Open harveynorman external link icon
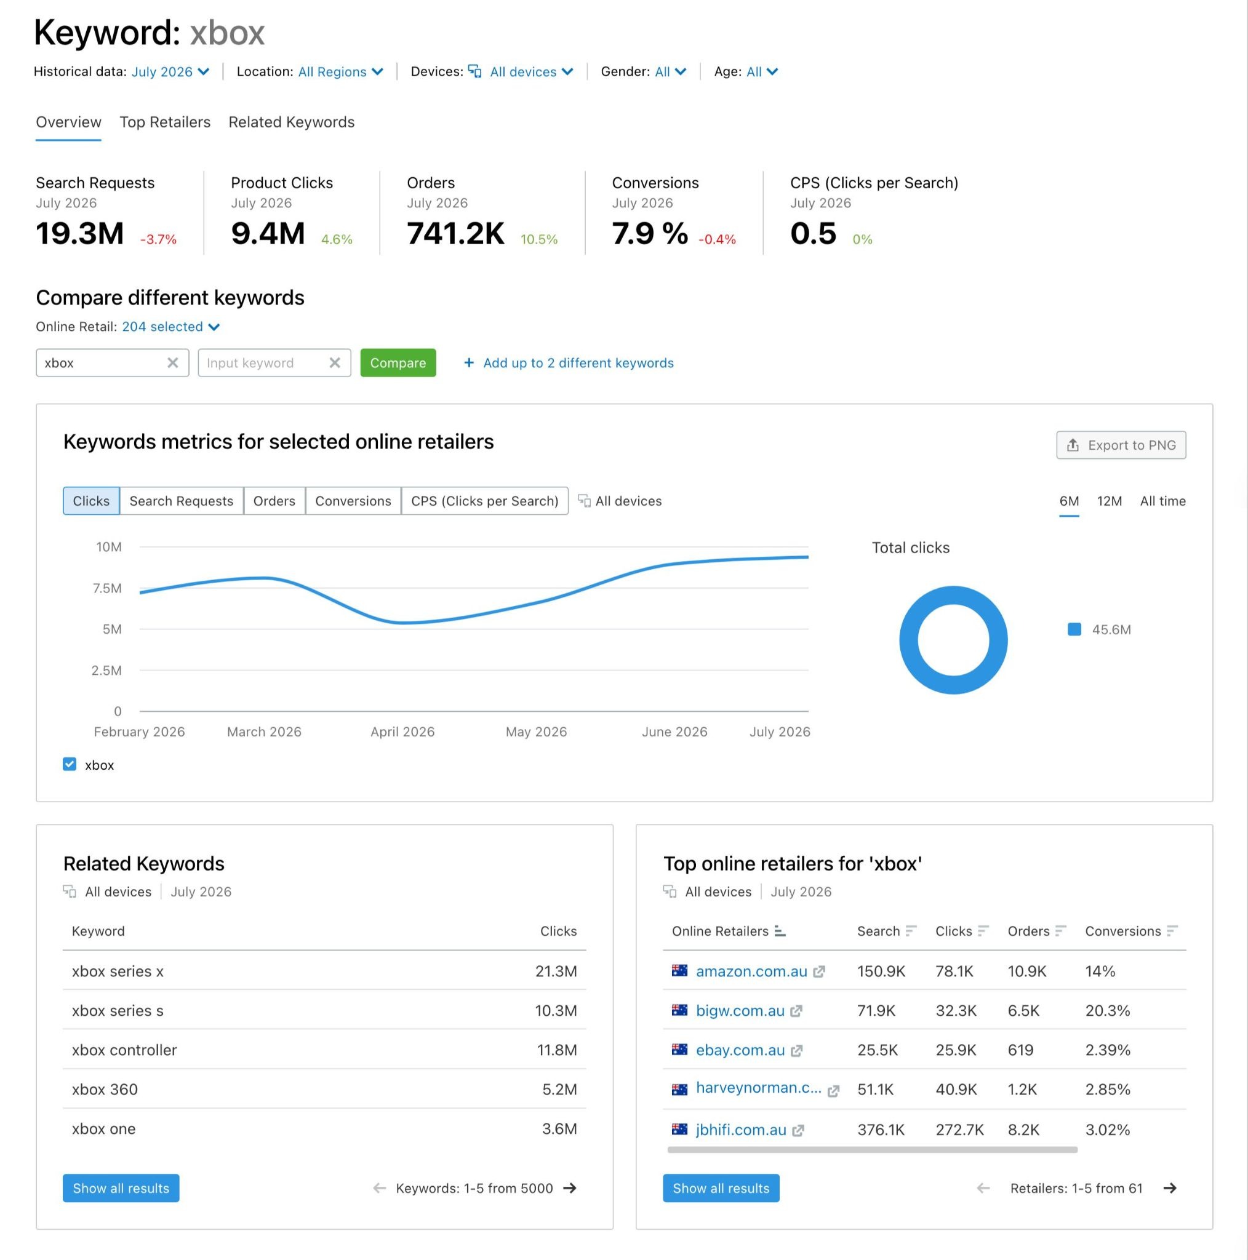The height and width of the screenshot is (1260, 1248). point(833,1091)
